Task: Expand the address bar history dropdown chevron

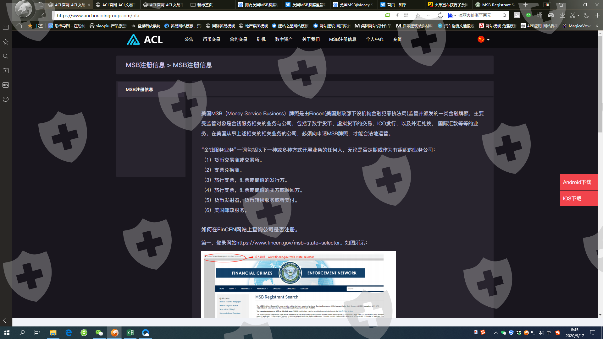Action: tap(428, 15)
